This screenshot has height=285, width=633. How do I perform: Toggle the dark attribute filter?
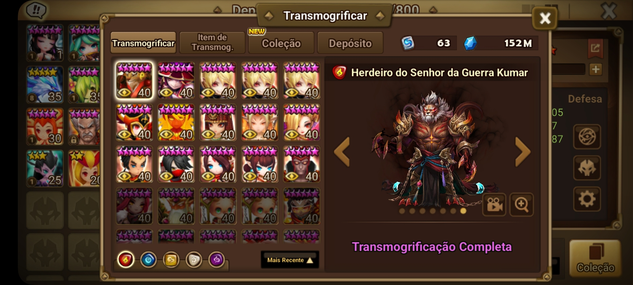coord(216,260)
